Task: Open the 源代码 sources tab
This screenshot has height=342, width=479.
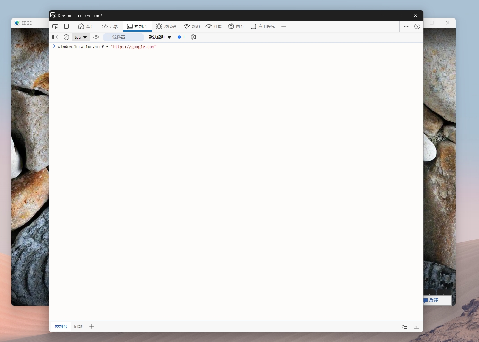Action: pyautogui.click(x=166, y=26)
